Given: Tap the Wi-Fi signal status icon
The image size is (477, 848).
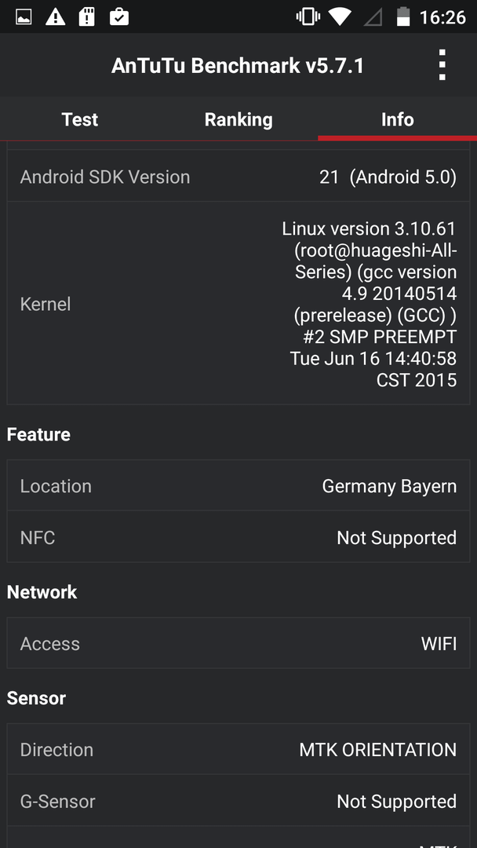Looking at the screenshot, I should coord(340,17).
